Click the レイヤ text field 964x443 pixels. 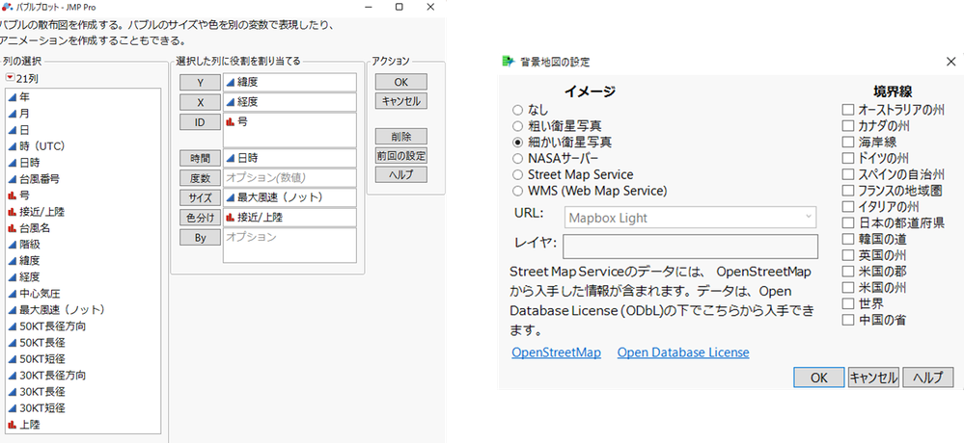[690, 246]
